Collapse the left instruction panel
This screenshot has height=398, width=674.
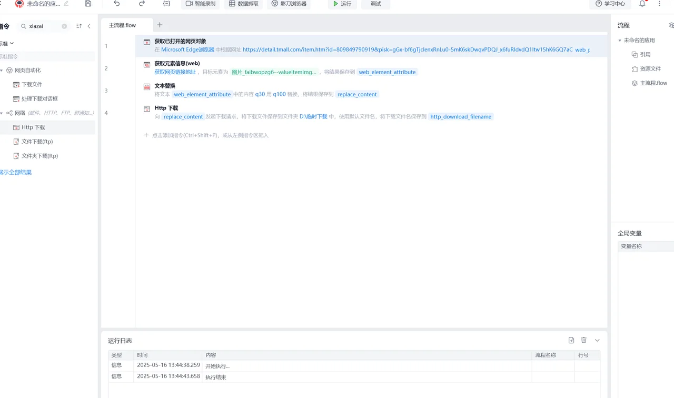point(89,26)
